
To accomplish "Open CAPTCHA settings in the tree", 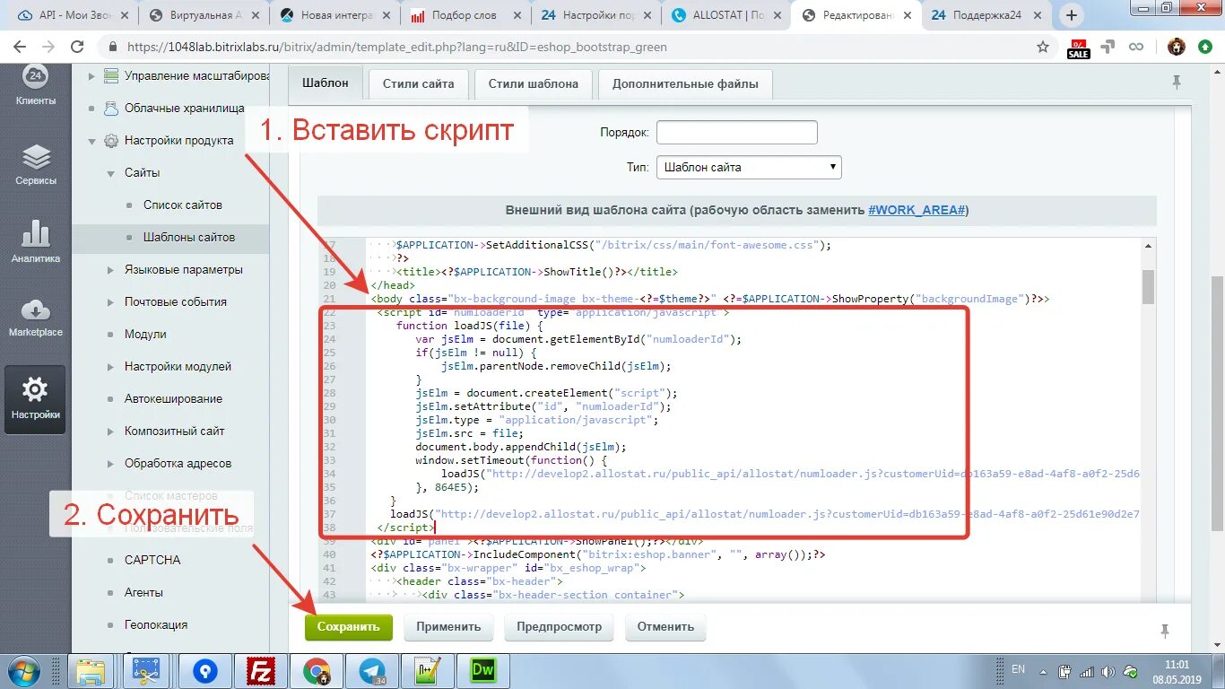I will click(152, 561).
